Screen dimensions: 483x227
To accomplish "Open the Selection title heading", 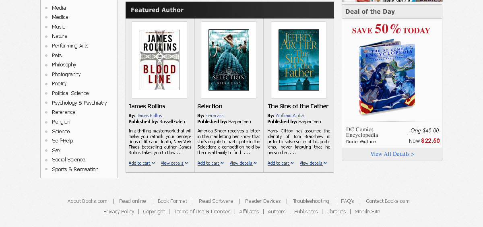I will 210,106.
